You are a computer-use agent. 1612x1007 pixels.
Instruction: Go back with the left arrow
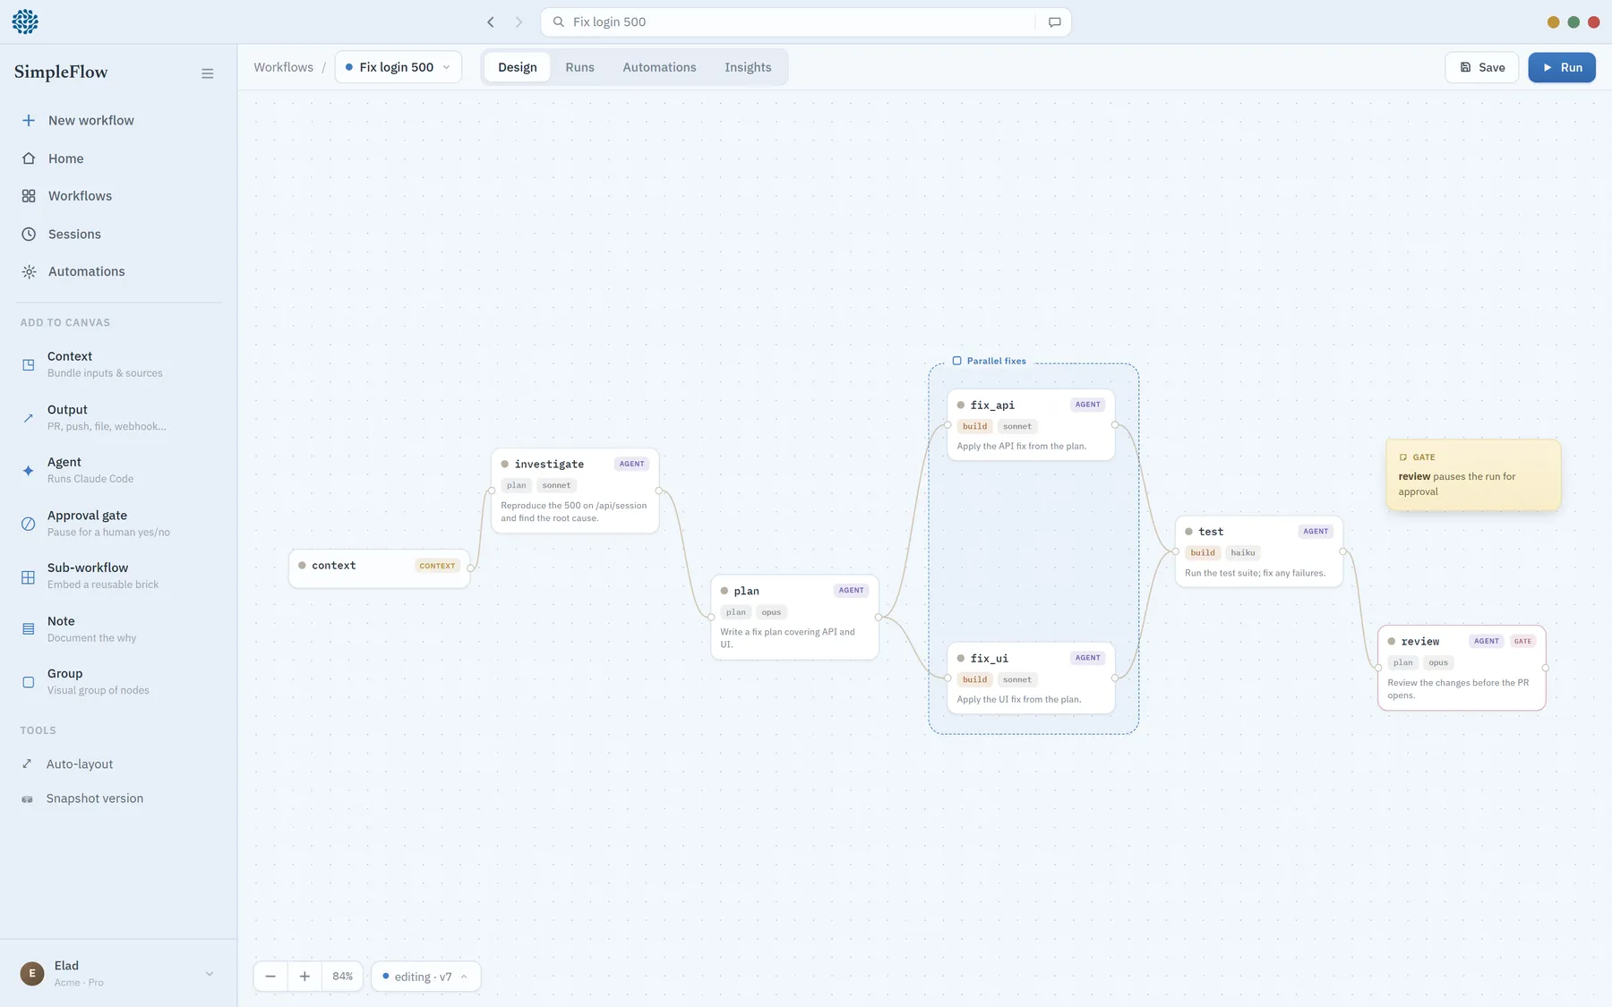pyautogui.click(x=490, y=22)
